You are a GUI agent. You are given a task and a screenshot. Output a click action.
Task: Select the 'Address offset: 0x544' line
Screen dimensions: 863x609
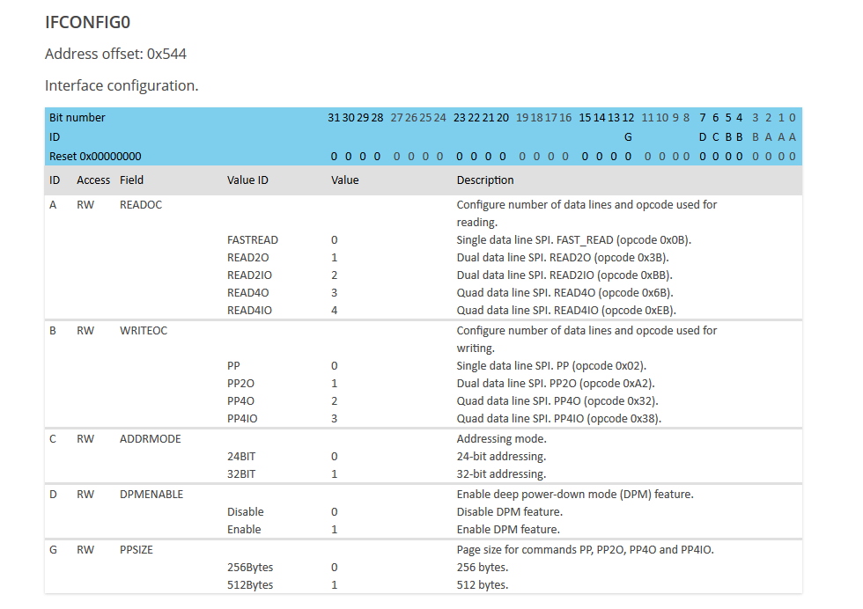[115, 54]
